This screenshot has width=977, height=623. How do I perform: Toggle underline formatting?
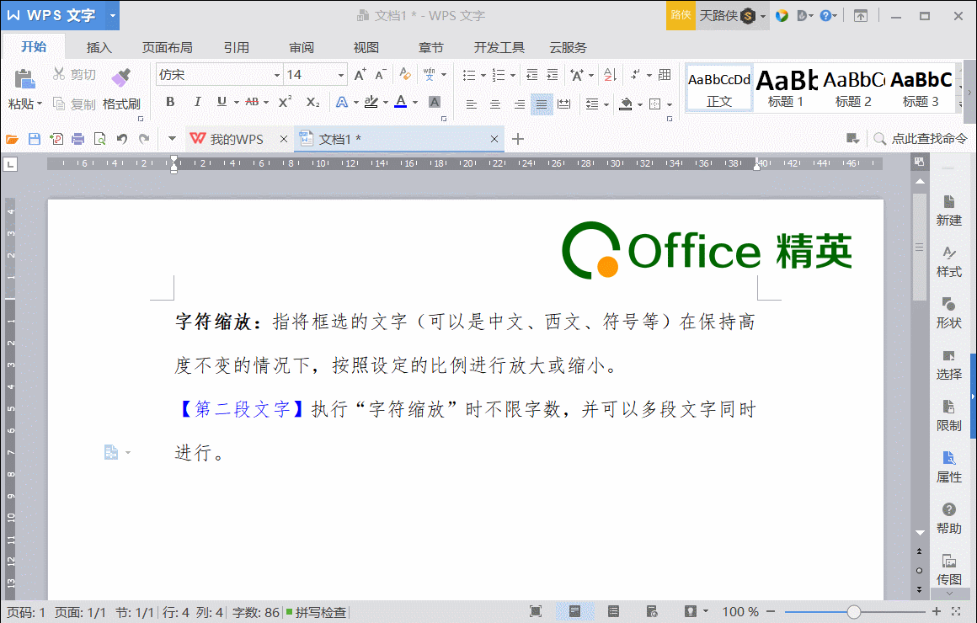(x=222, y=102)
